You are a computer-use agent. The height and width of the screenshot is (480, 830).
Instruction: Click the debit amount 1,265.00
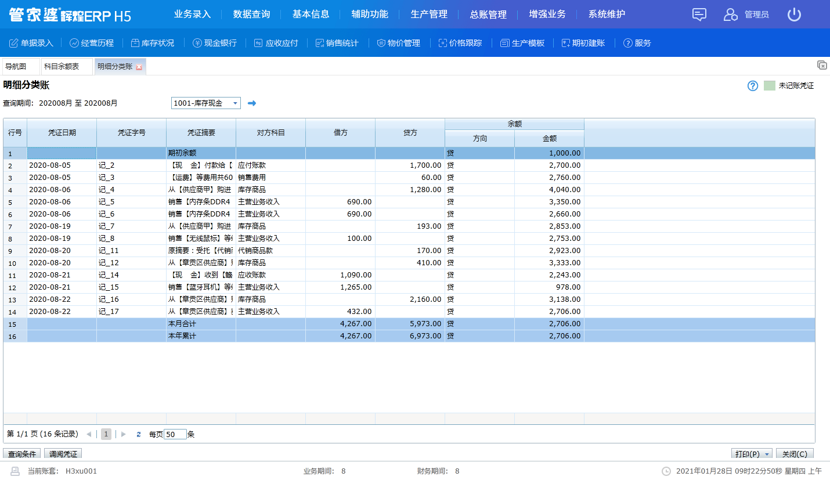[341, 287]
